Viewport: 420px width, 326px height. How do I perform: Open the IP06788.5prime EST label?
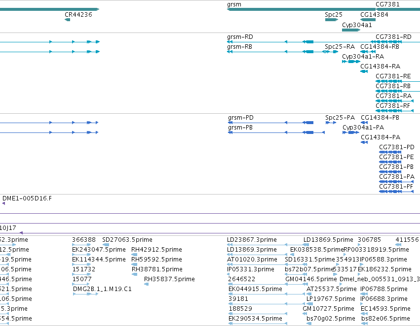click(384, 289)
